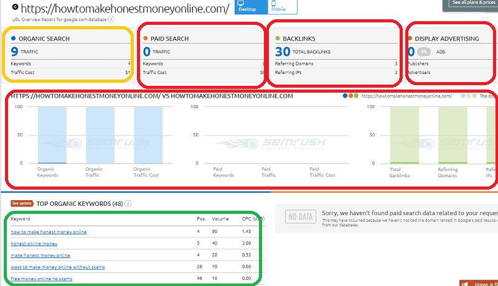Viewport: 498px width, 286px height.
Task: Click the Traffic Cost row in Organic Search
Action: (x=70, y=73)
